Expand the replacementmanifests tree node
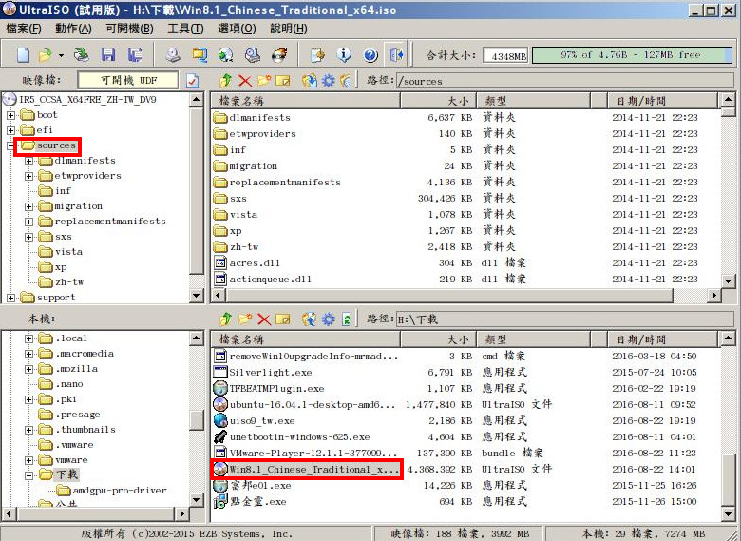Image resolution: width=741 pixels, height=541 pixels. [x=29, y=222]
